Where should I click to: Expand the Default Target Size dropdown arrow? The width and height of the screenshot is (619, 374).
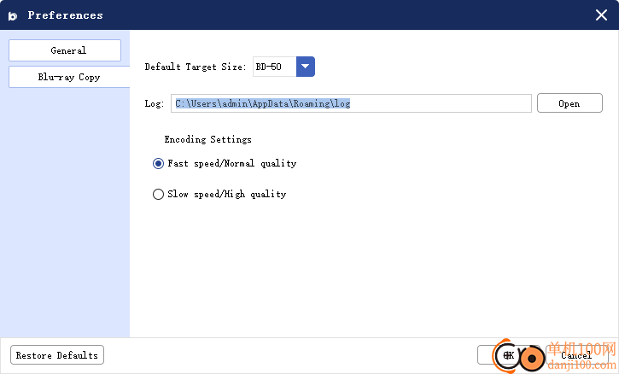click(x=305, y=67)
